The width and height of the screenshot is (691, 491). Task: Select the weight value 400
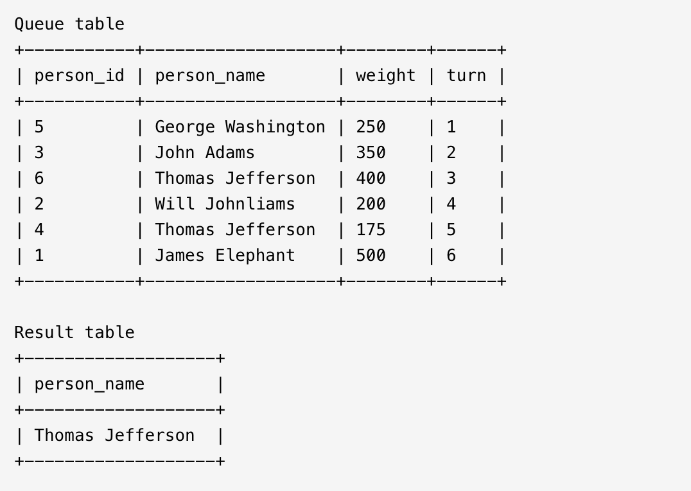(371, 179)
